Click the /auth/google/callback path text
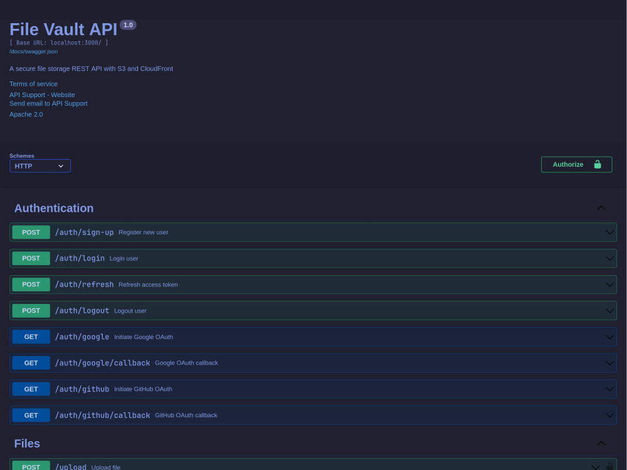The height and width of the screenshot is (470, 627). pyautogui.click(x=102, y=363)
